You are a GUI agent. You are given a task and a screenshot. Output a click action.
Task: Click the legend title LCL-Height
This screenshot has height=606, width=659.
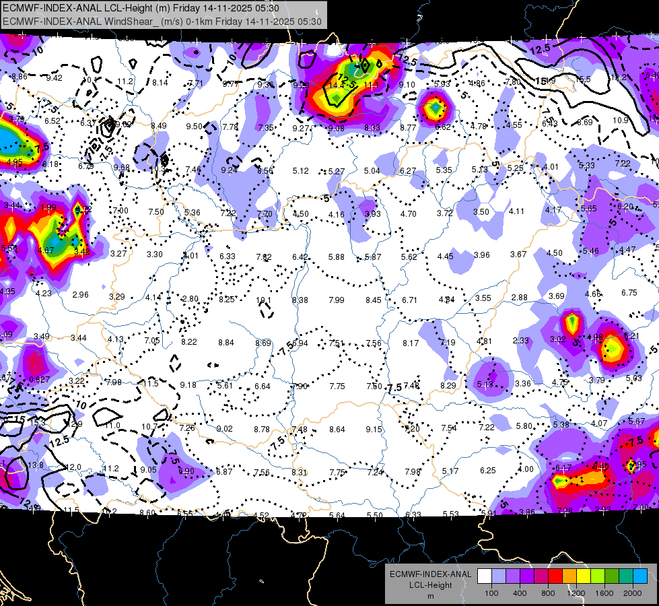click(x=430, y=585)
